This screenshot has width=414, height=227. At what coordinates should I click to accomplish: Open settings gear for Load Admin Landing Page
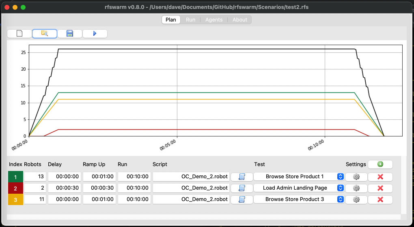(356, 188)
